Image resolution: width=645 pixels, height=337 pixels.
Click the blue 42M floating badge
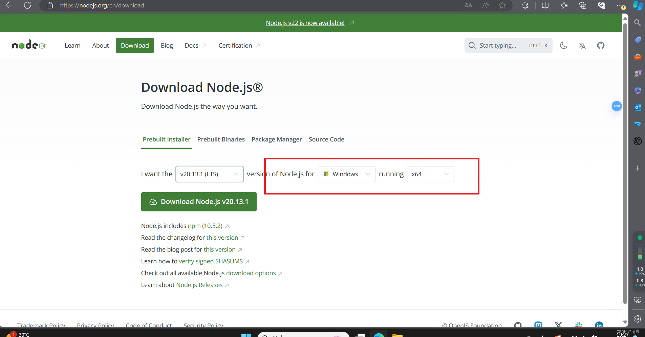617,106
